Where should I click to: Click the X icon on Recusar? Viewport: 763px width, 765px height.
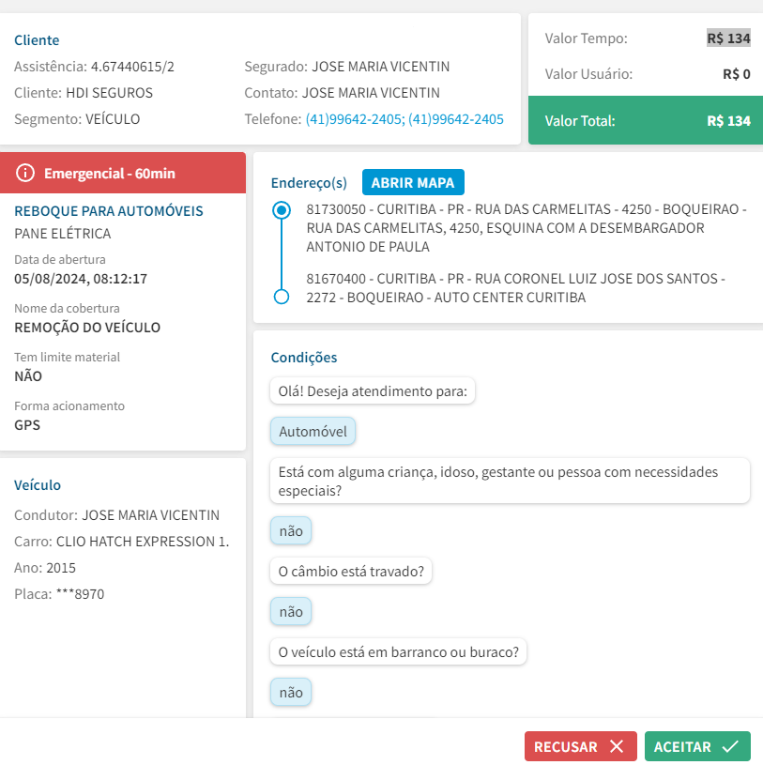tap(617, 747)
